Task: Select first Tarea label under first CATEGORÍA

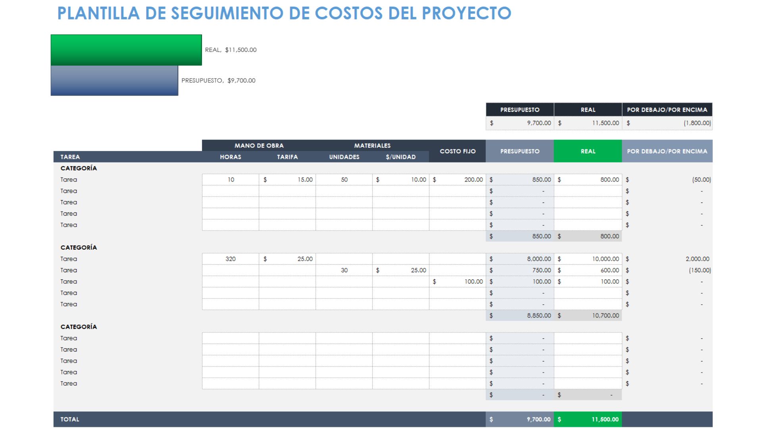Action: tap(69, 180)
